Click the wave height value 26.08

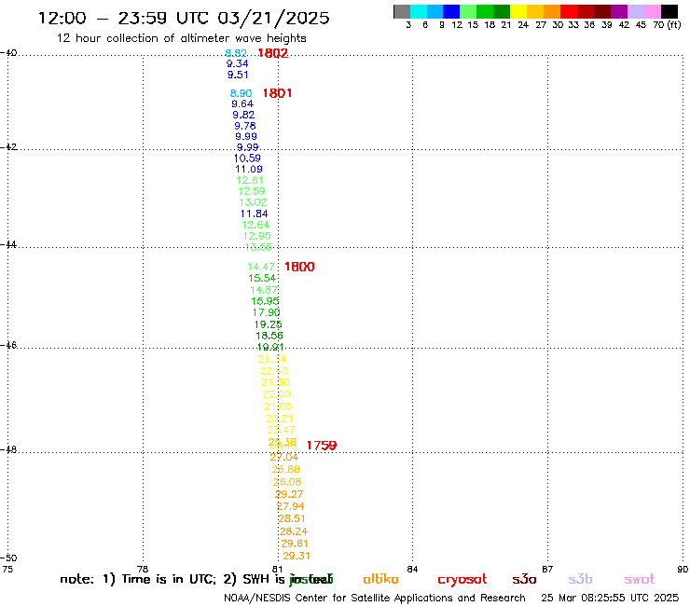(x=287, y=482)
